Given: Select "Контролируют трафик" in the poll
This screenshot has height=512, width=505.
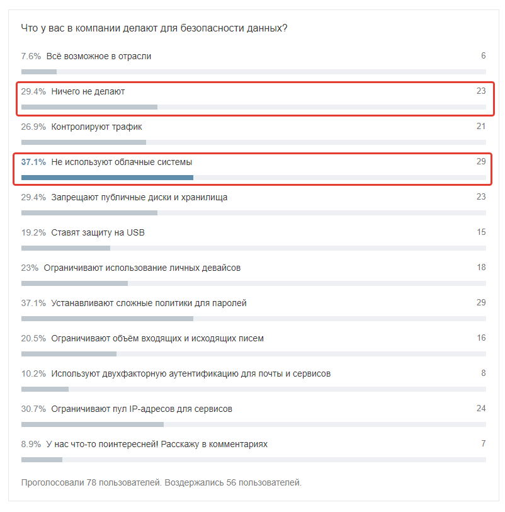Looking at the screenshot, I should click(x=94, y=126).
